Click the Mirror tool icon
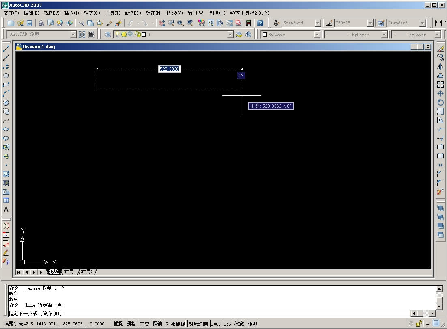447x329 pixels. (x=441, y=67)
